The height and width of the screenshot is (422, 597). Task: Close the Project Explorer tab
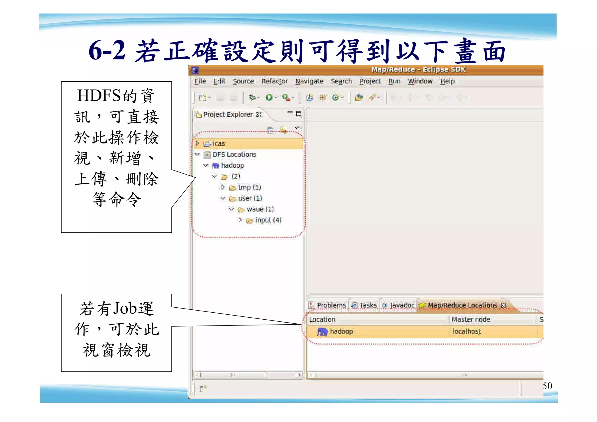[259, 114]
